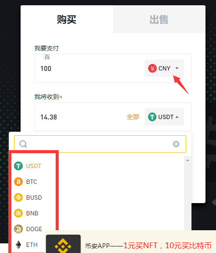Select the BNB coin icon
The image size is (216, 253).
coord(18,213)
